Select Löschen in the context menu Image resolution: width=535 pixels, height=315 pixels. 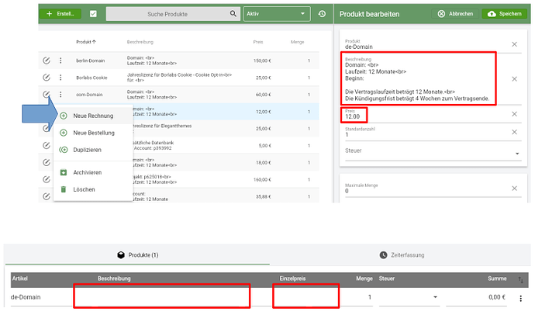(x=93, y=189)
